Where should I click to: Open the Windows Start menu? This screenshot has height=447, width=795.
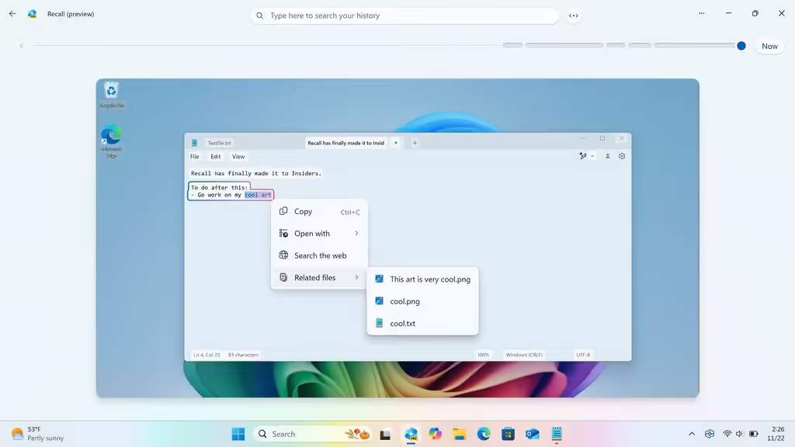click(x=238, y=434)
